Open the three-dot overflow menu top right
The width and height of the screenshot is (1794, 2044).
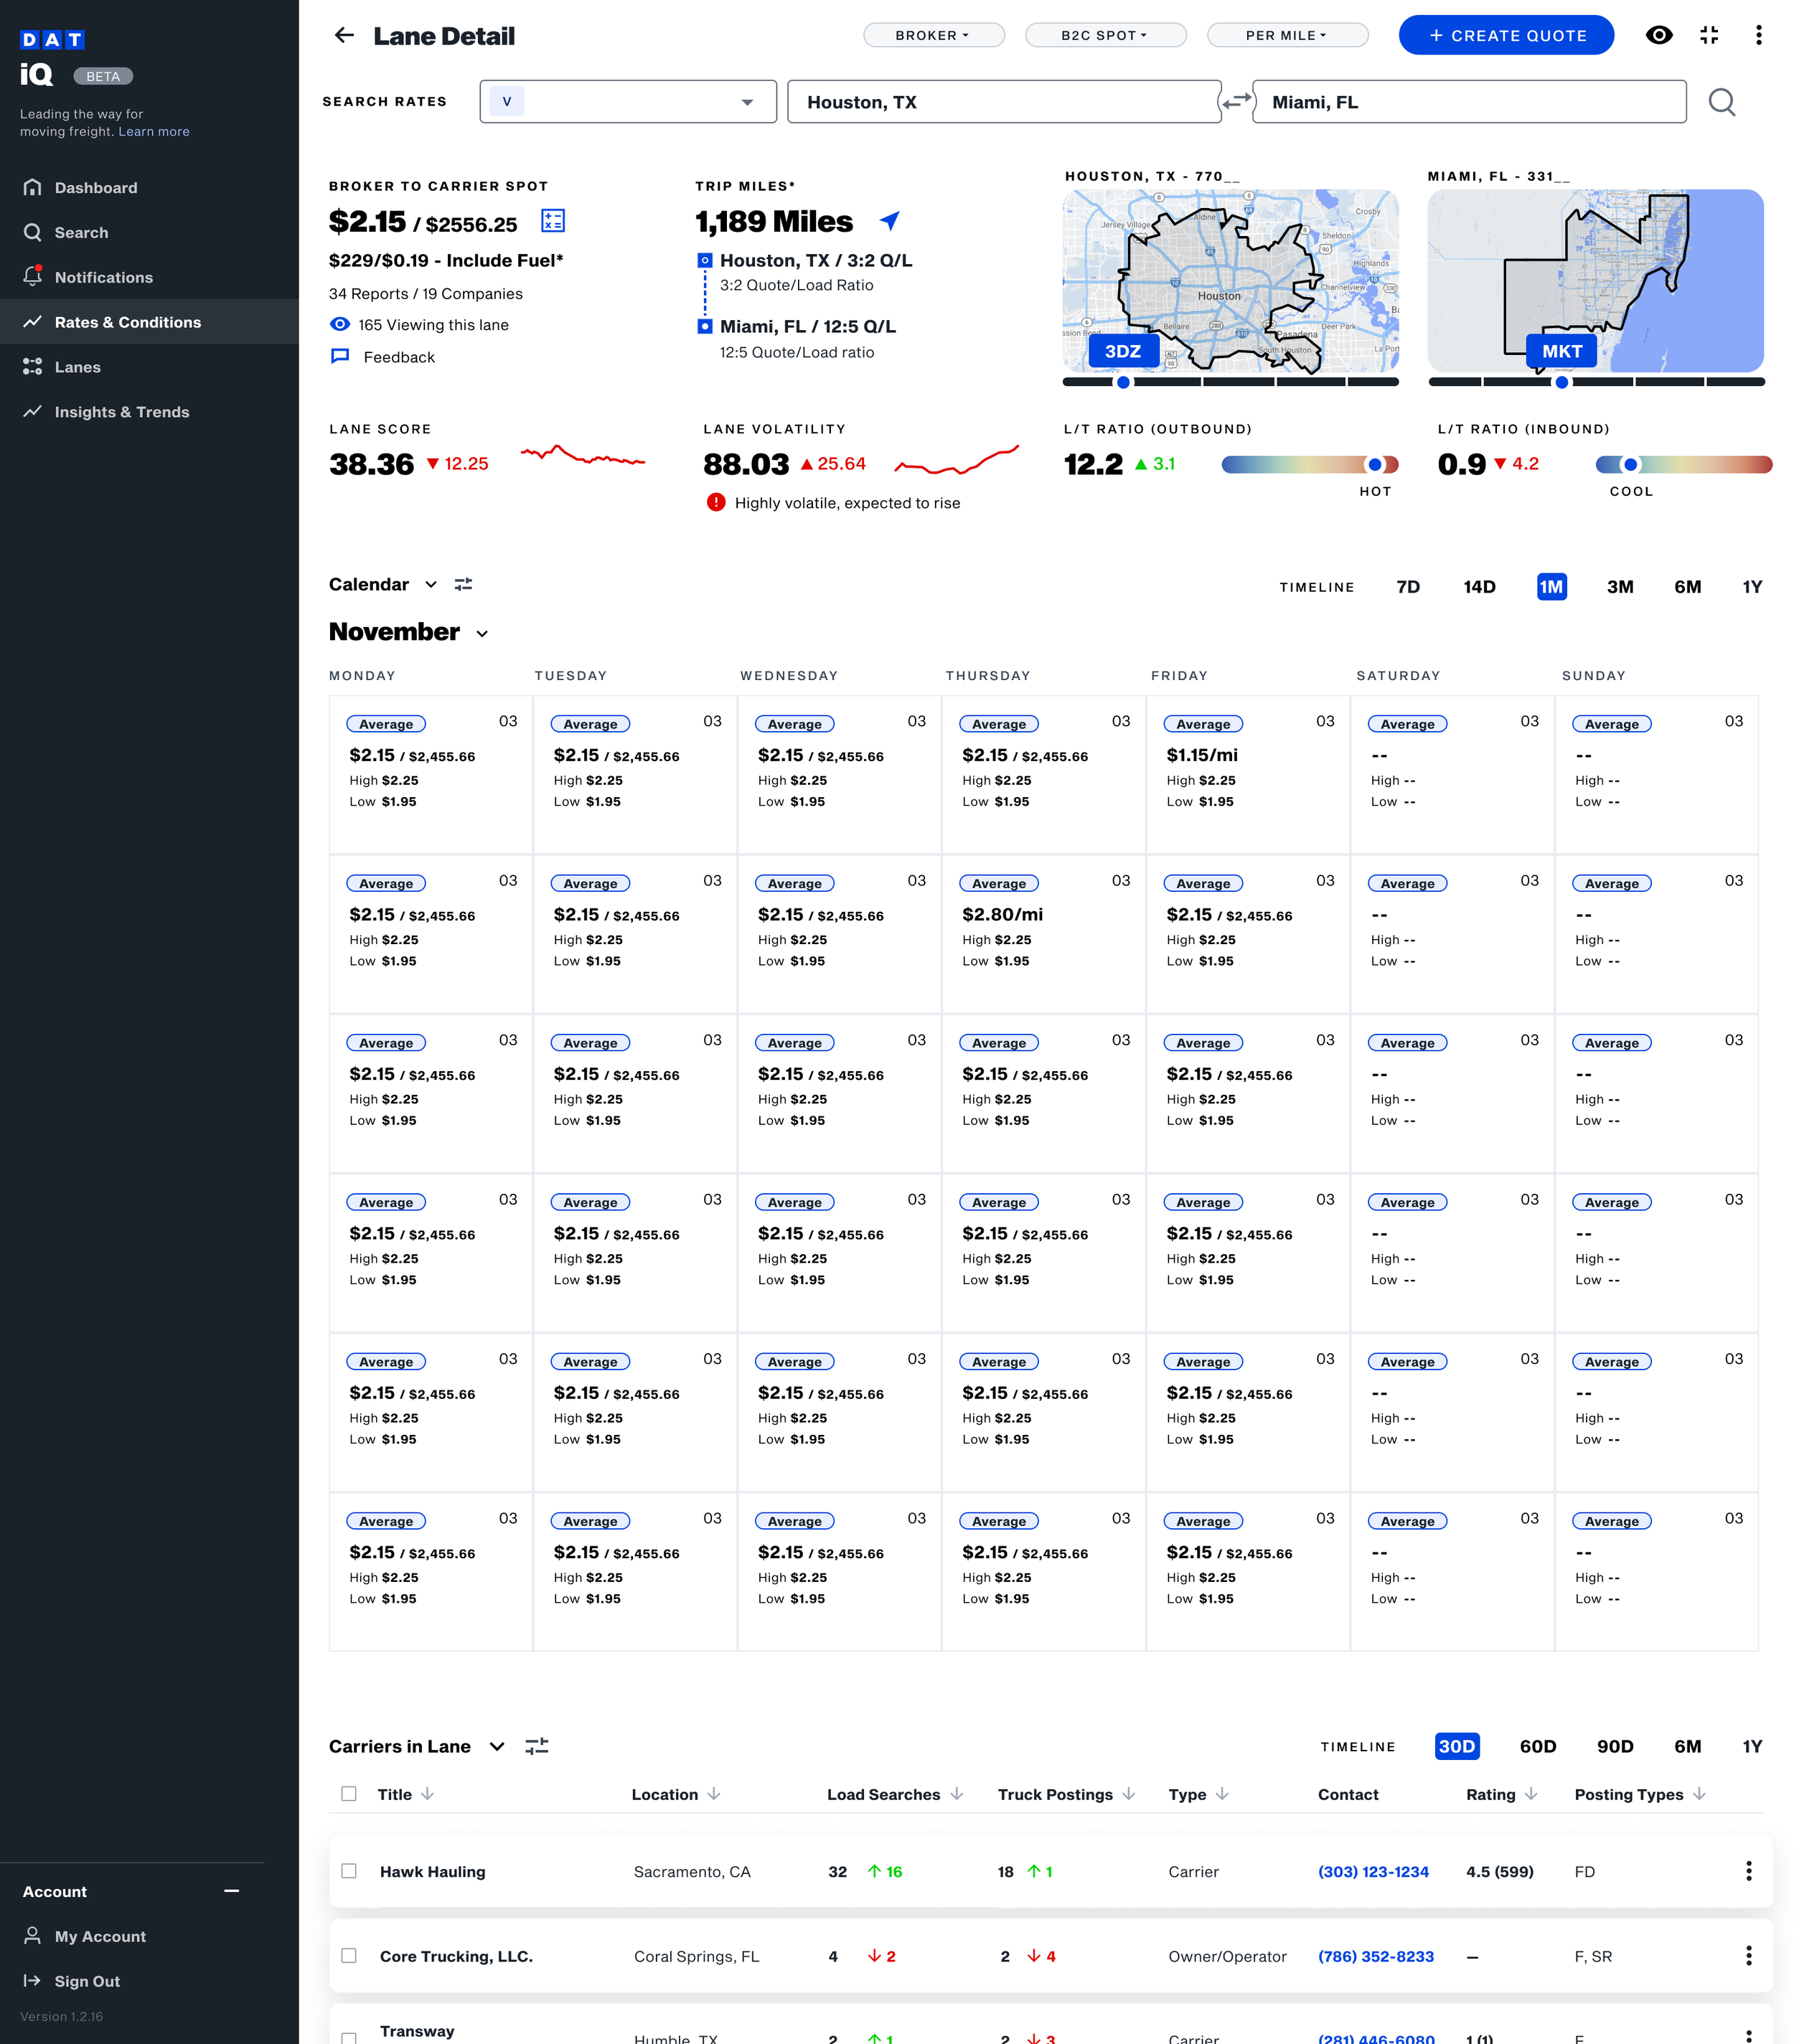point(1759,35)
